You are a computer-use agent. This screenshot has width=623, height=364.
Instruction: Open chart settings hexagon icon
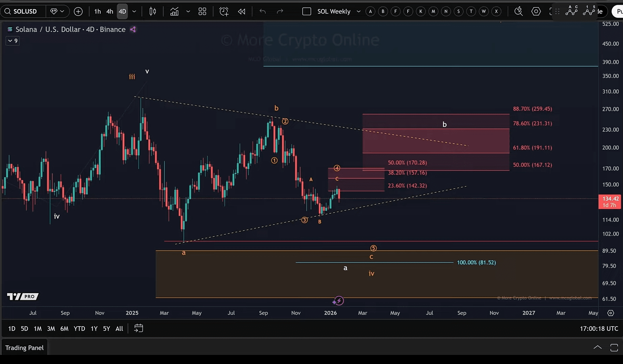(536, 11)
